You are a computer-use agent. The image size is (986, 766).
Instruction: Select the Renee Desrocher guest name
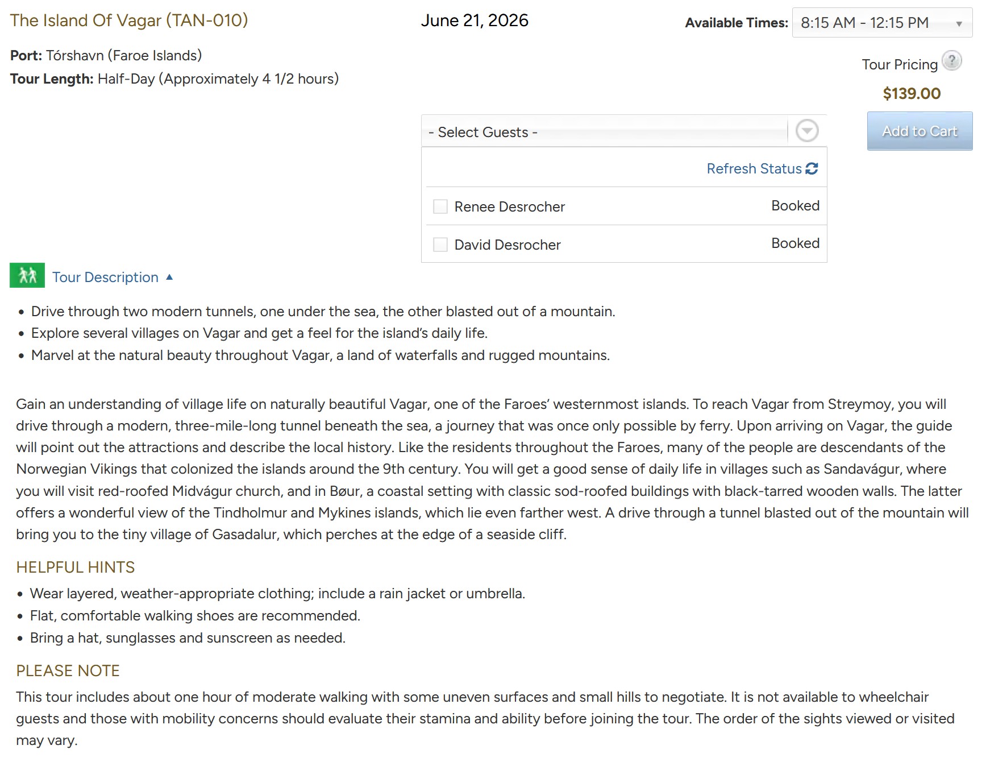click(509, 207)
